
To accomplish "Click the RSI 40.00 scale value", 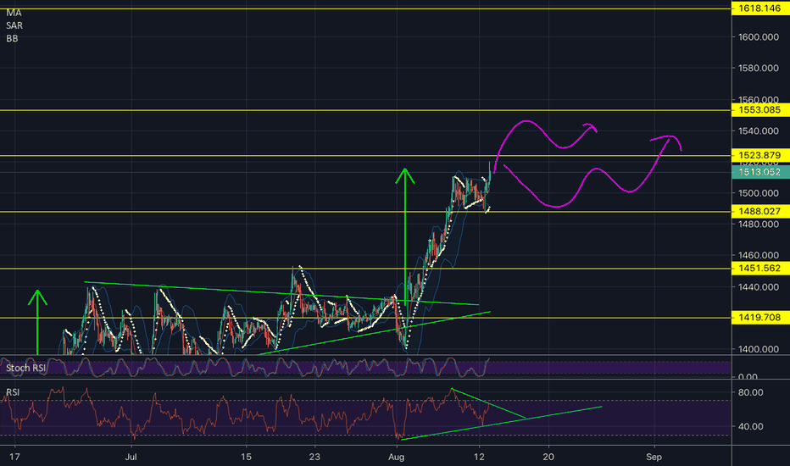I will pyautogui.click(x=751, y=427).
